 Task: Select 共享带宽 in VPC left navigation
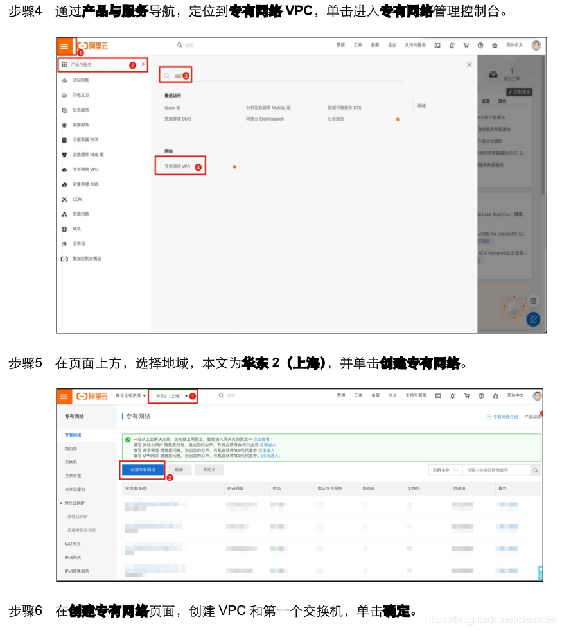(73, 476)
